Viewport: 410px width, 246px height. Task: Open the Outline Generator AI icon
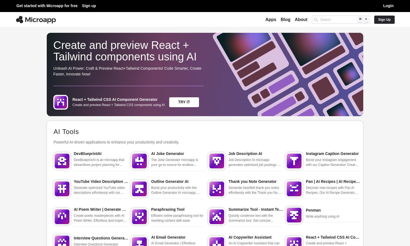click(139, 189)
